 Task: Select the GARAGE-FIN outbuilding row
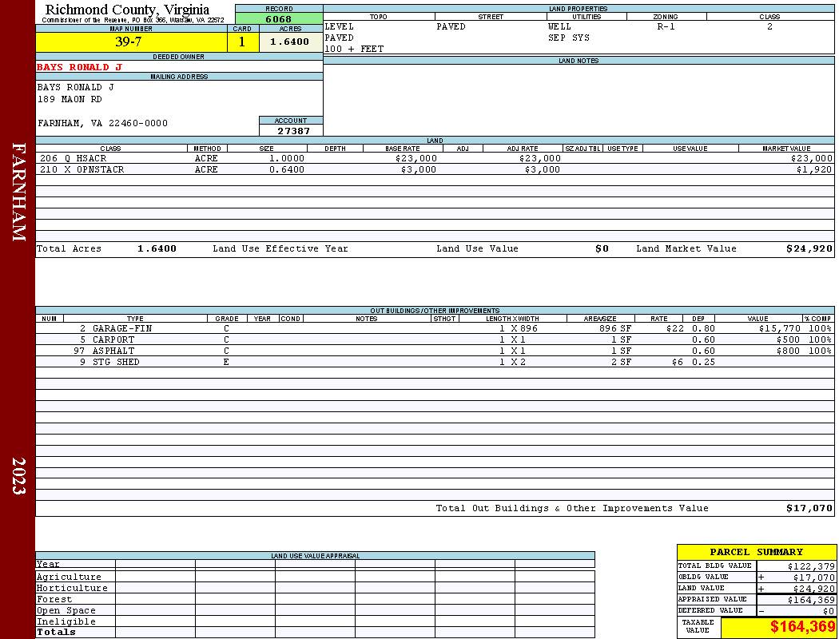pyautogui.click(x=435, y=329)
